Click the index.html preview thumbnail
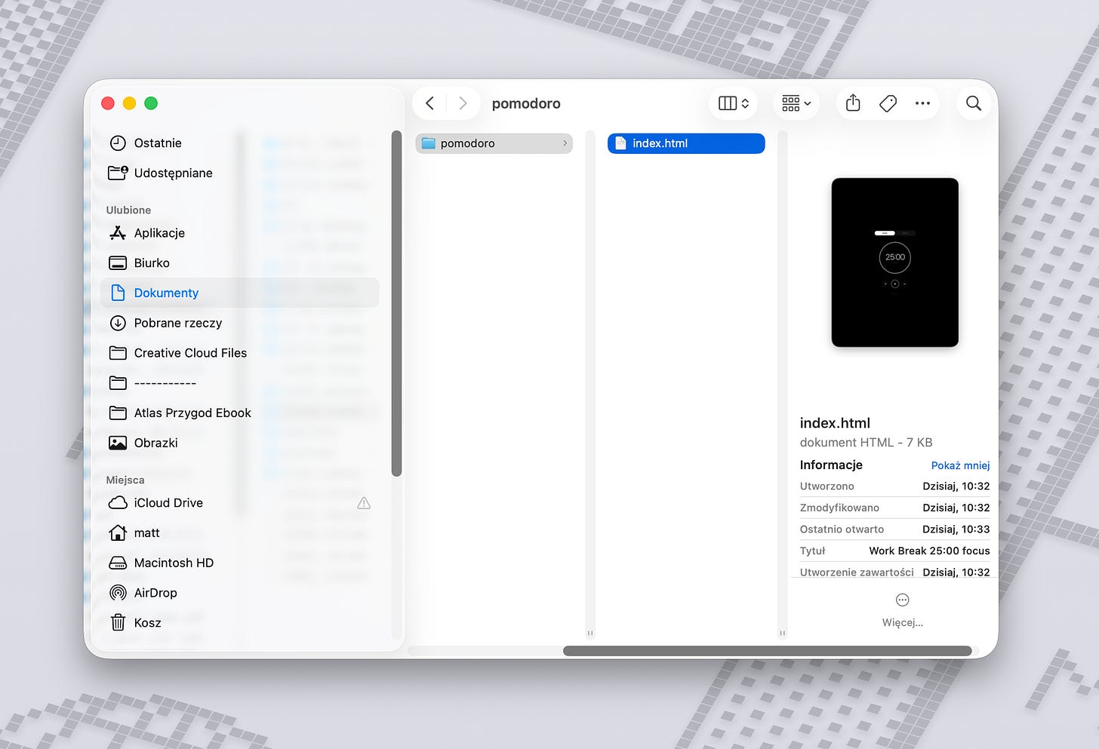1099x749 pixels. coord(895,262)
